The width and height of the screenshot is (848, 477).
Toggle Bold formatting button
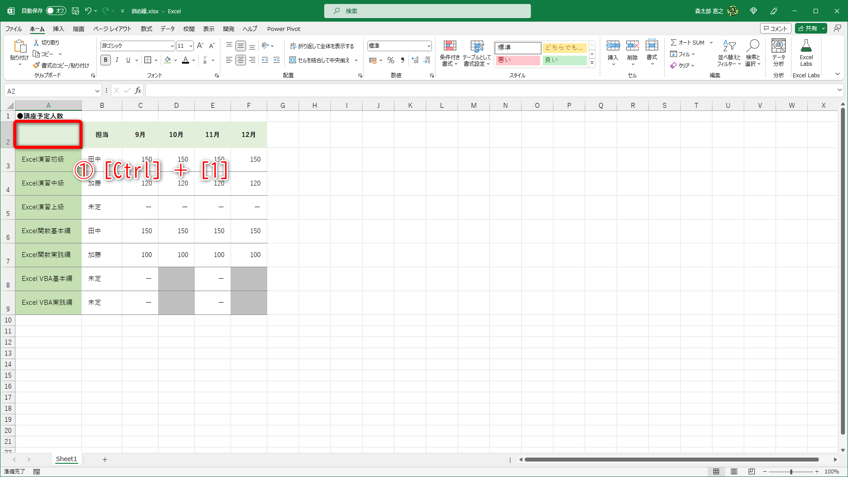click(106, 60)
